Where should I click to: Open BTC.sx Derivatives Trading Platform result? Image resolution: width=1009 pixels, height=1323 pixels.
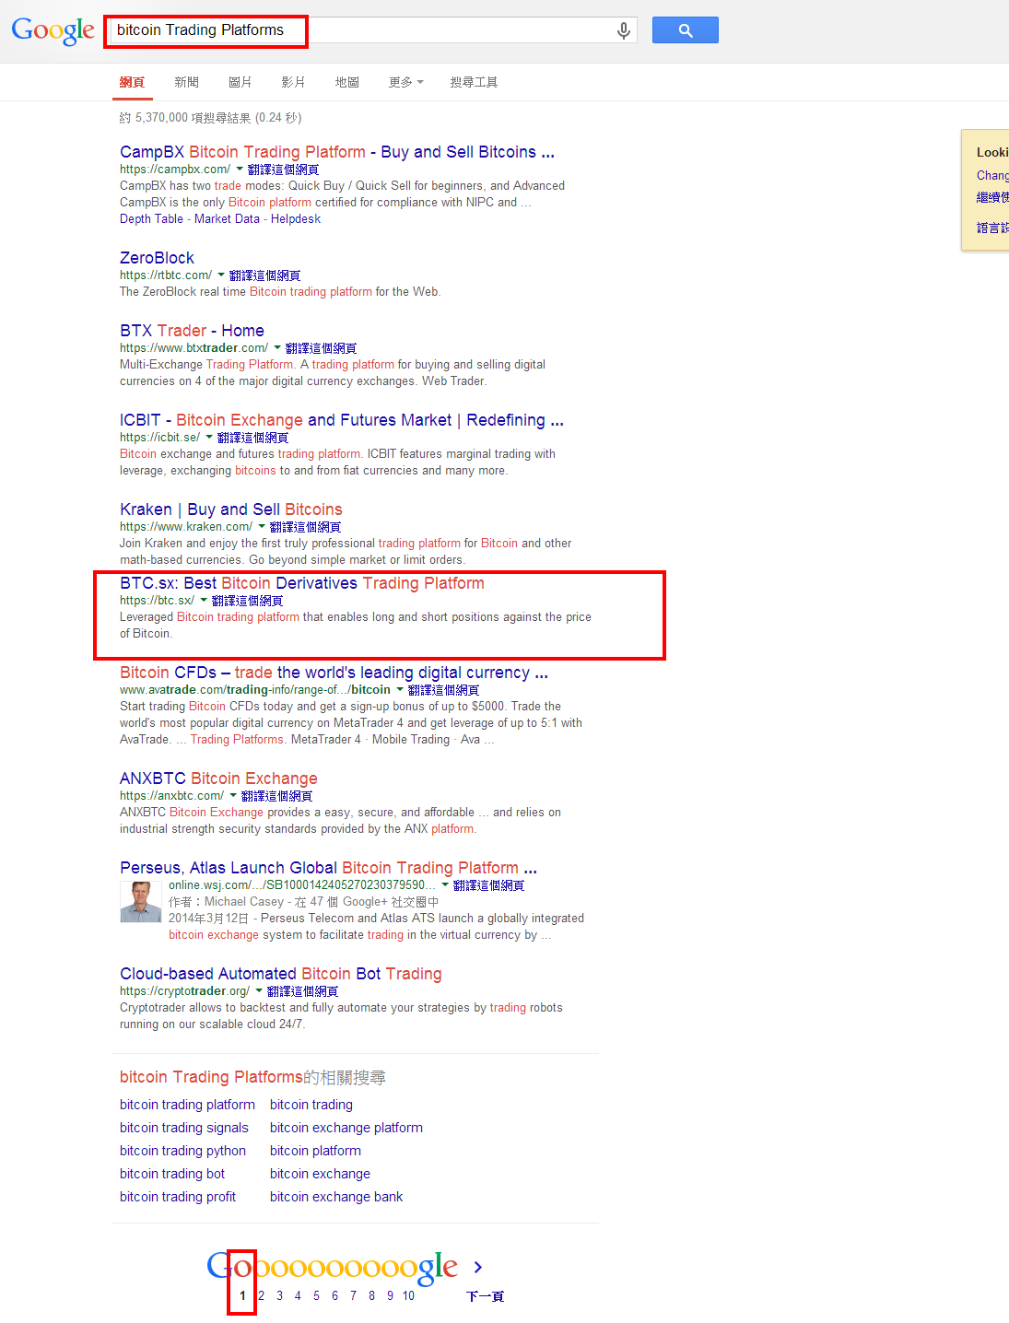tap(302, 583)
